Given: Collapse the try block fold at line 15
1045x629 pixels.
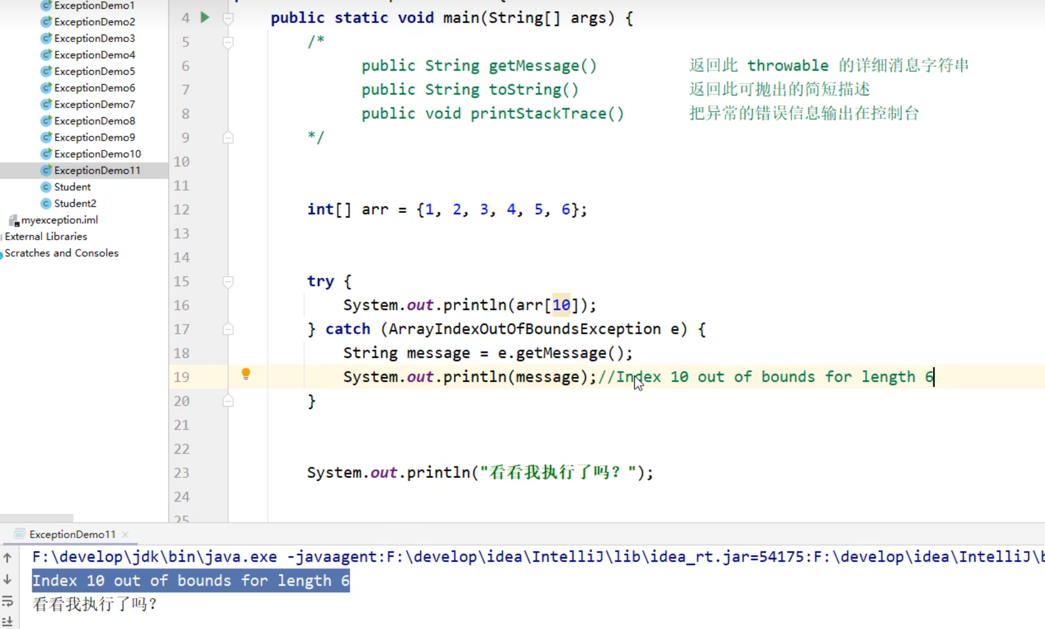Looking at the screenshot, I should (228, 282).
